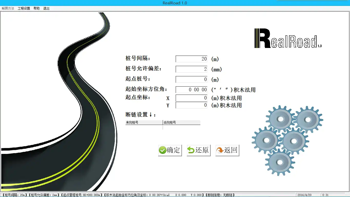This screenshot has width=350, height=197.
Task: Open the 工程设置 menu
Action: coord(24,8)
